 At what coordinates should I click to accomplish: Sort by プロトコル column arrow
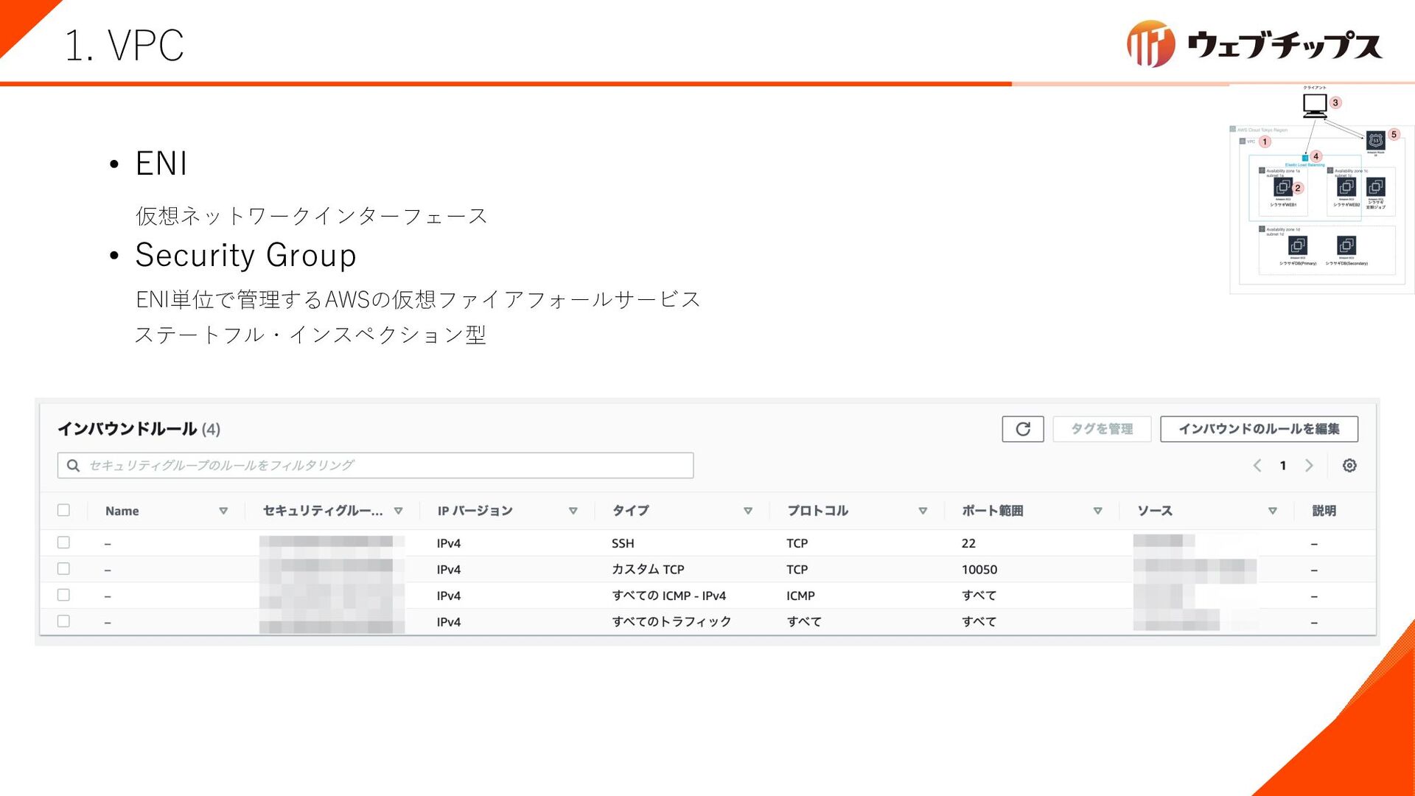923,511
